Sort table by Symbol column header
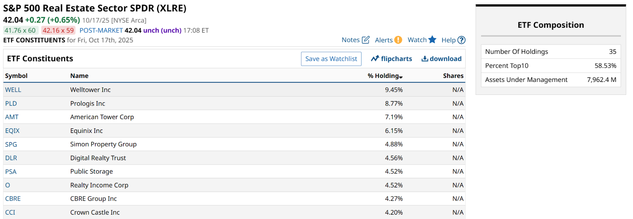 [x=16, y=76]
